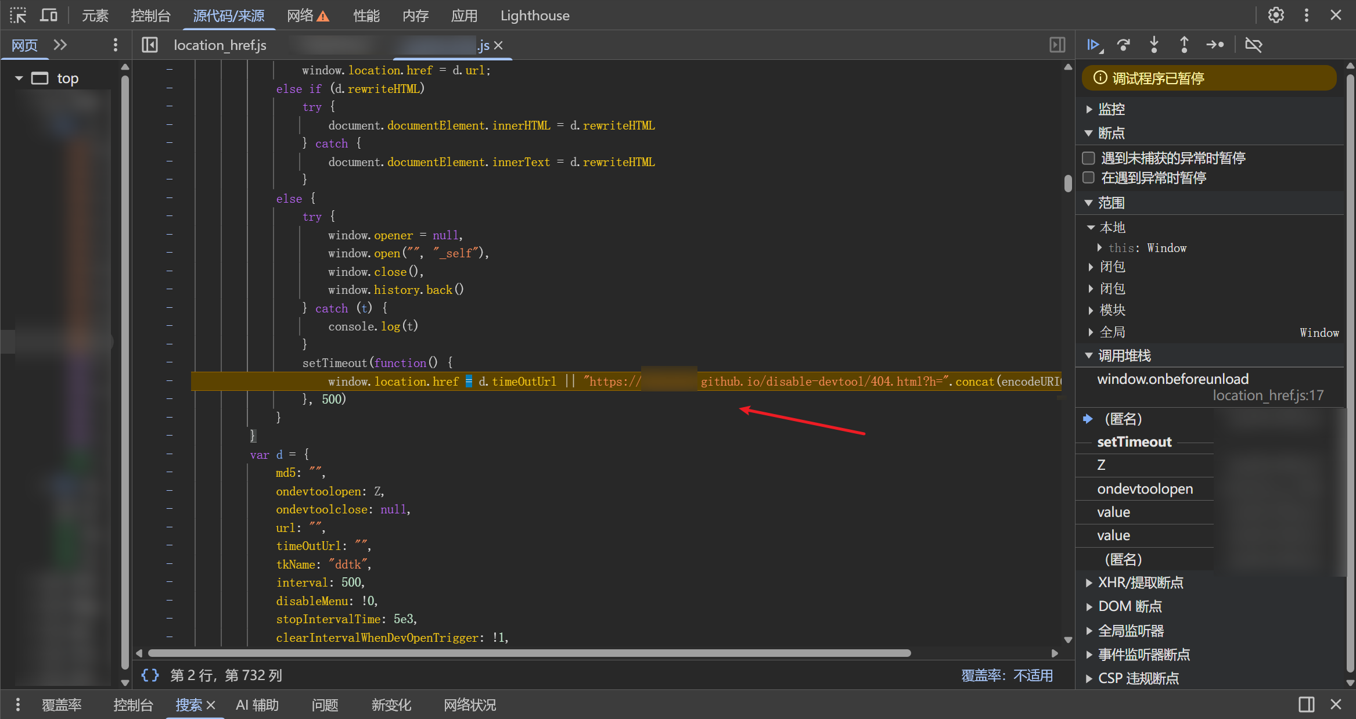Expand the DOM 断点 section
Image resolution: width=1356 pixels, height=719 pixels.
tap(1089, 606)
